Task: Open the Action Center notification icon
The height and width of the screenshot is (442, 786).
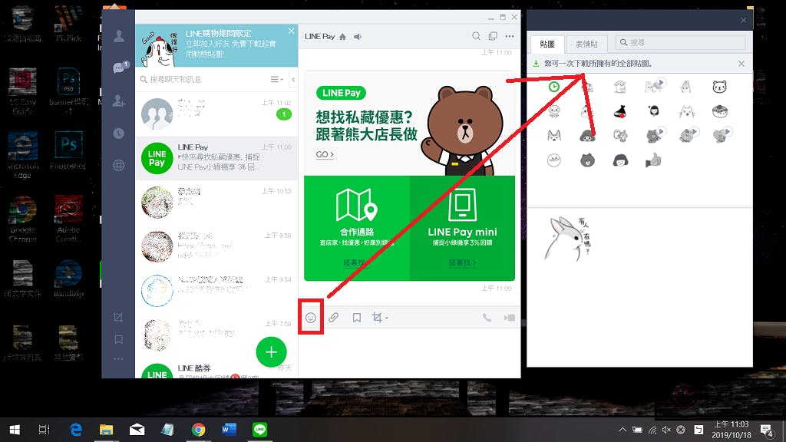Action: [x=767, y=430]
